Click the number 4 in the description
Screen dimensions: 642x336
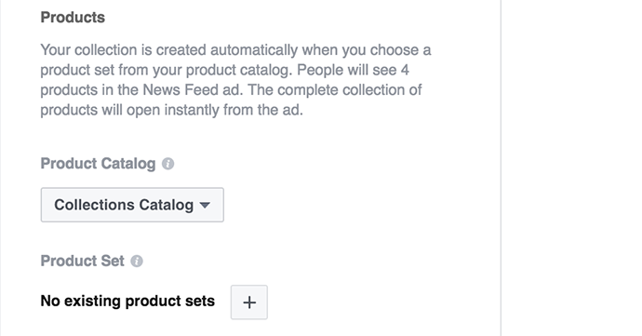[x=405, y=70]
